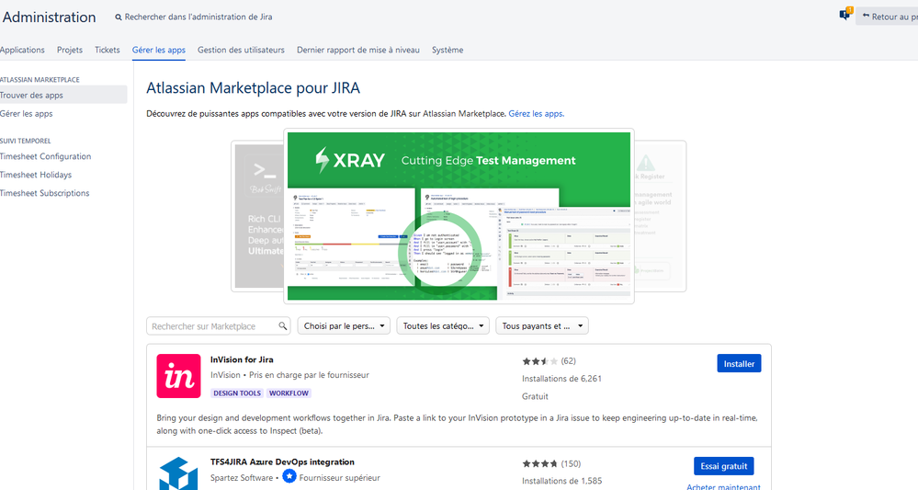Open Timesheet Holidays

[x=36, y=175]
